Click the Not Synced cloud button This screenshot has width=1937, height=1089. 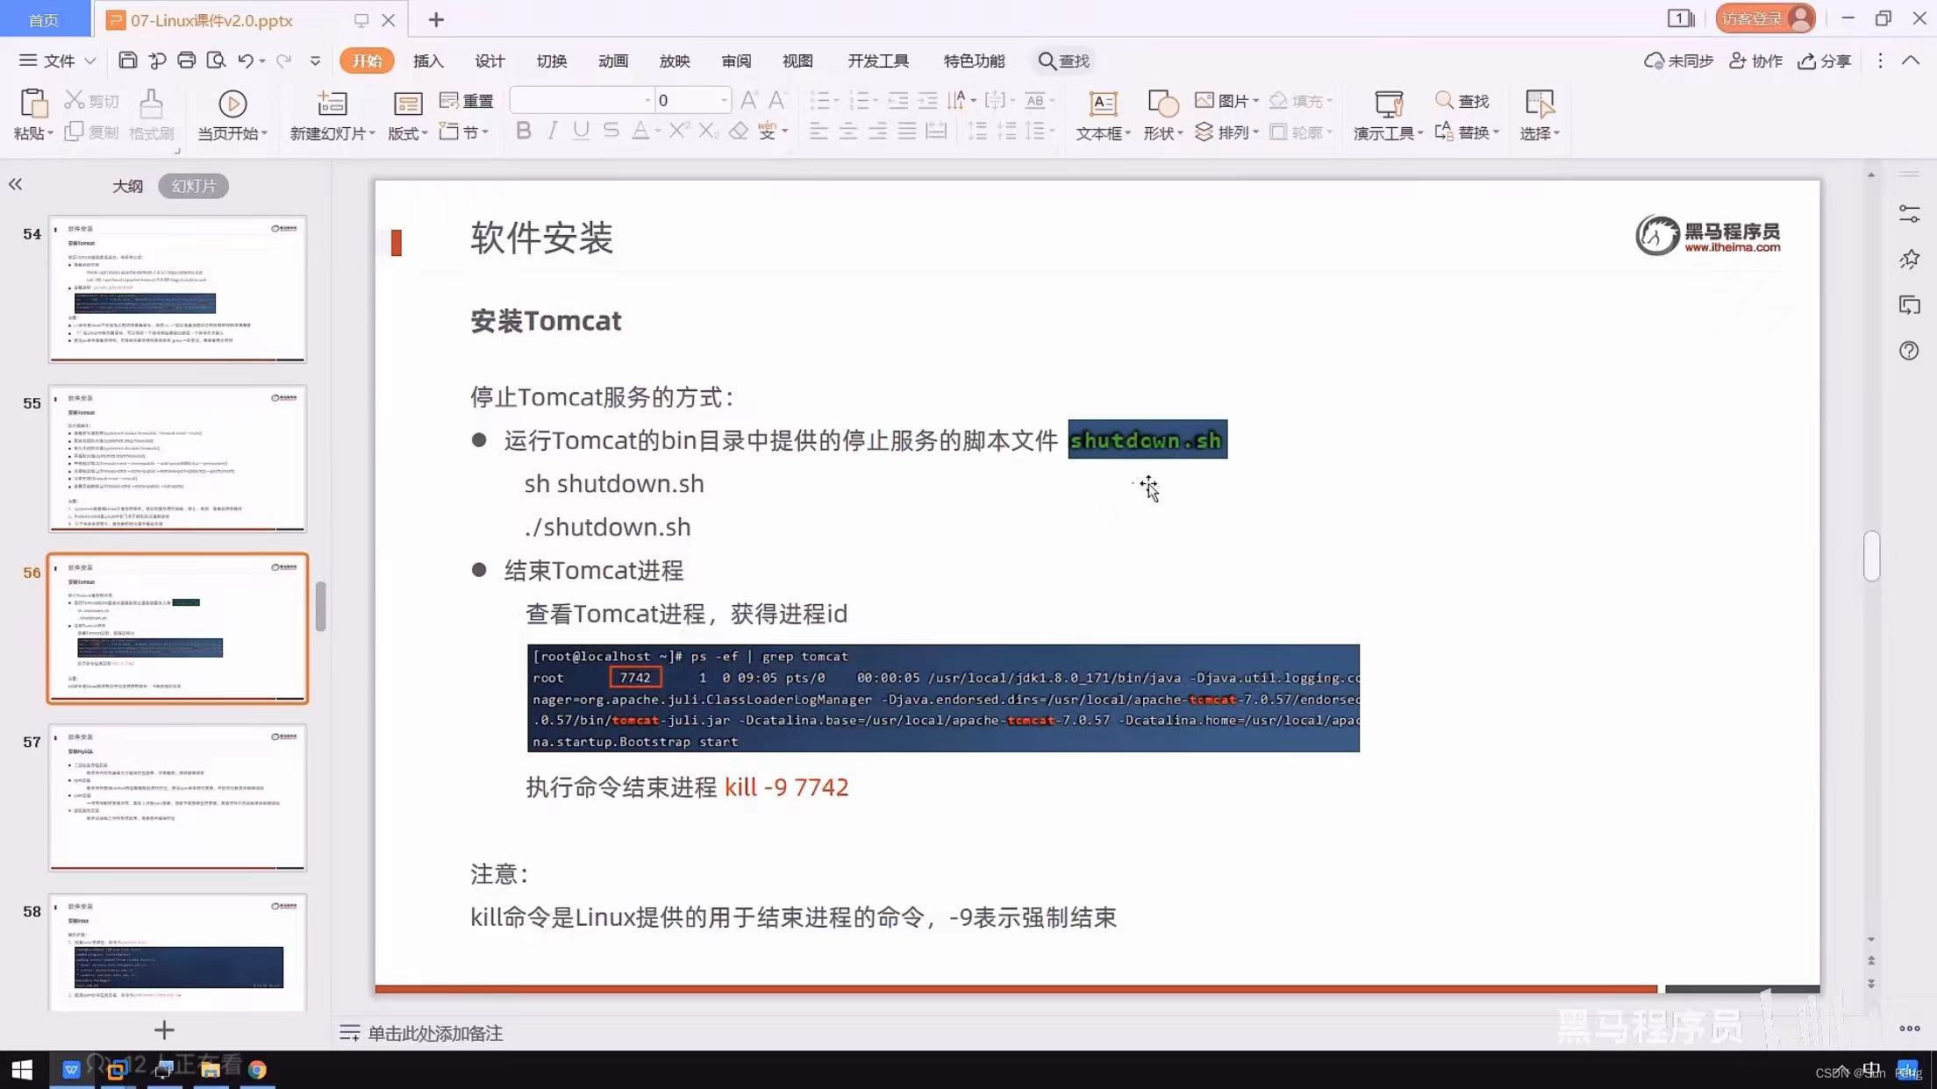(1678, 60)
